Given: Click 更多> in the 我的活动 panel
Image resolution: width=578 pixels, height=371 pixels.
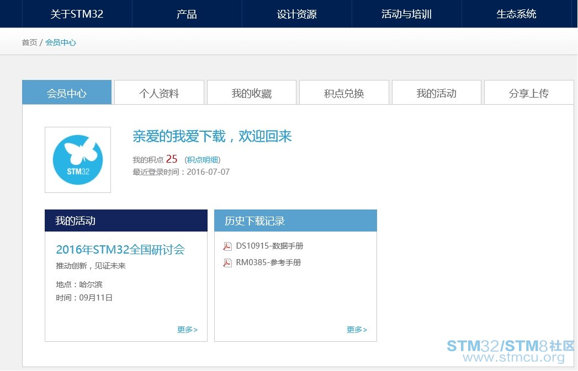Looking at the screenshot, I should (x=187, y=330).
